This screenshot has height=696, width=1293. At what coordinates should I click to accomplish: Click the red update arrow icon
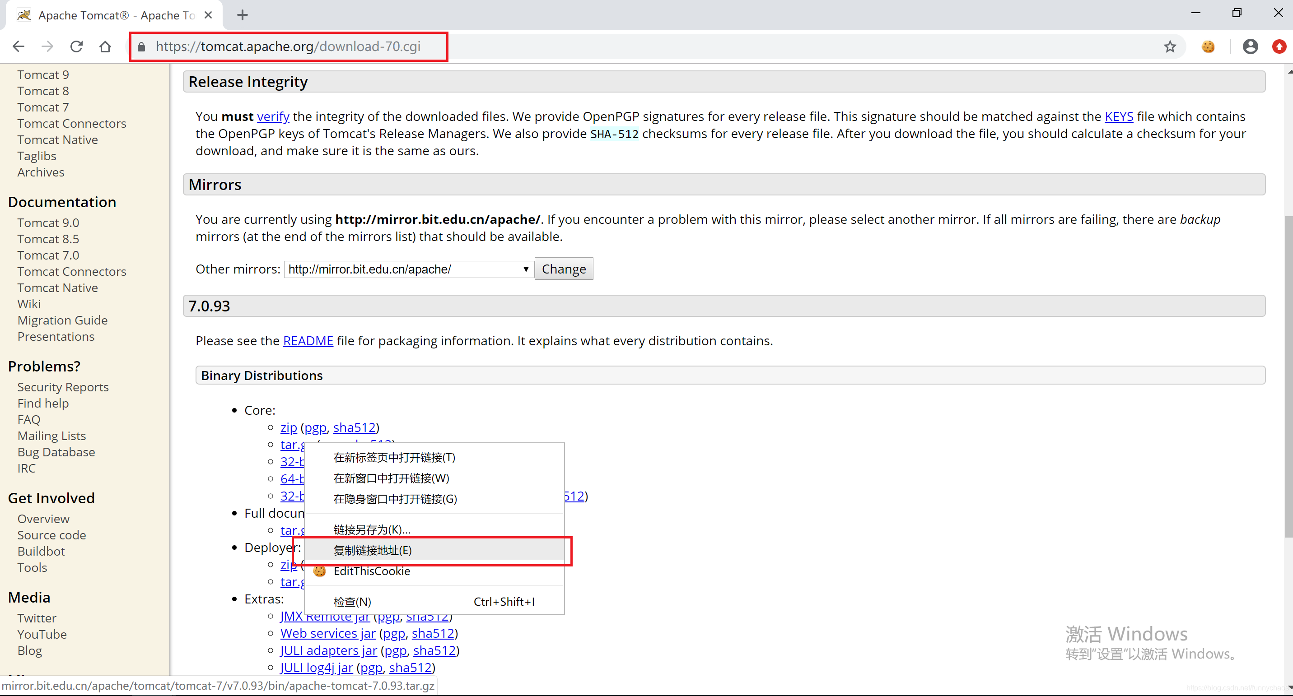pos(1279,46)
